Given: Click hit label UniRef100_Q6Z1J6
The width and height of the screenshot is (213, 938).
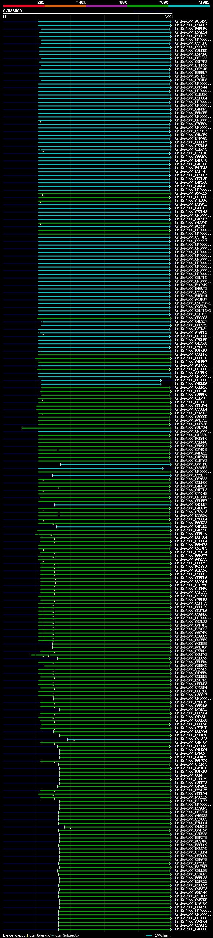Looking at the screenshot, I should [x=191, y=69].
